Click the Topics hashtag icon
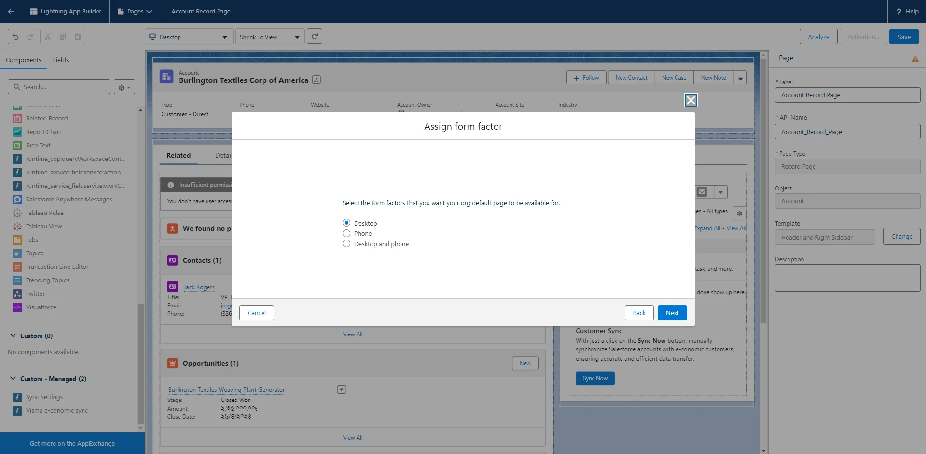The height and width of the screenshot is (454, 926). [17, 254]
